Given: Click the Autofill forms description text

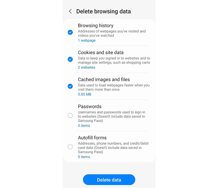Looking at the screenshot, I should 113,148.
